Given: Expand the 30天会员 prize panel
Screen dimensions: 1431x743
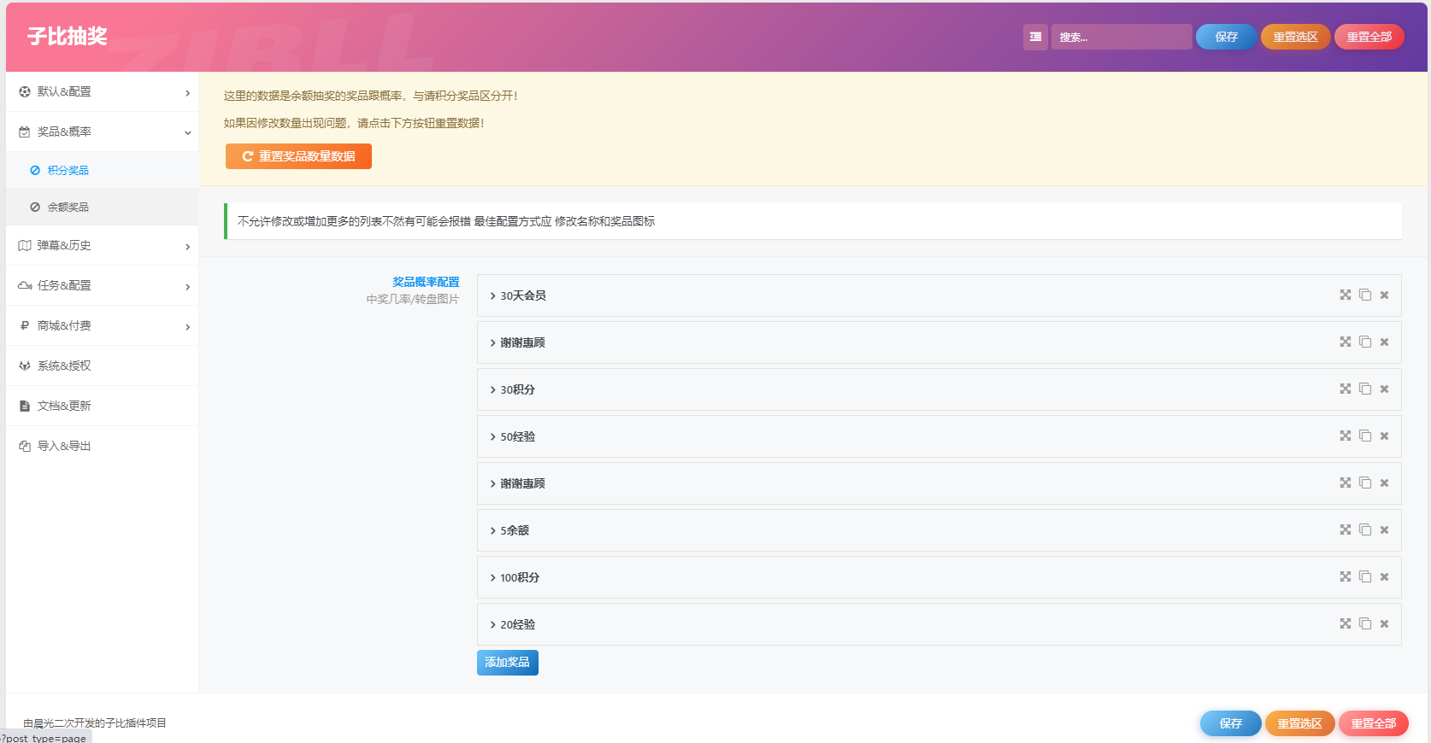Looking at the screenshot, I should point(523,295).
